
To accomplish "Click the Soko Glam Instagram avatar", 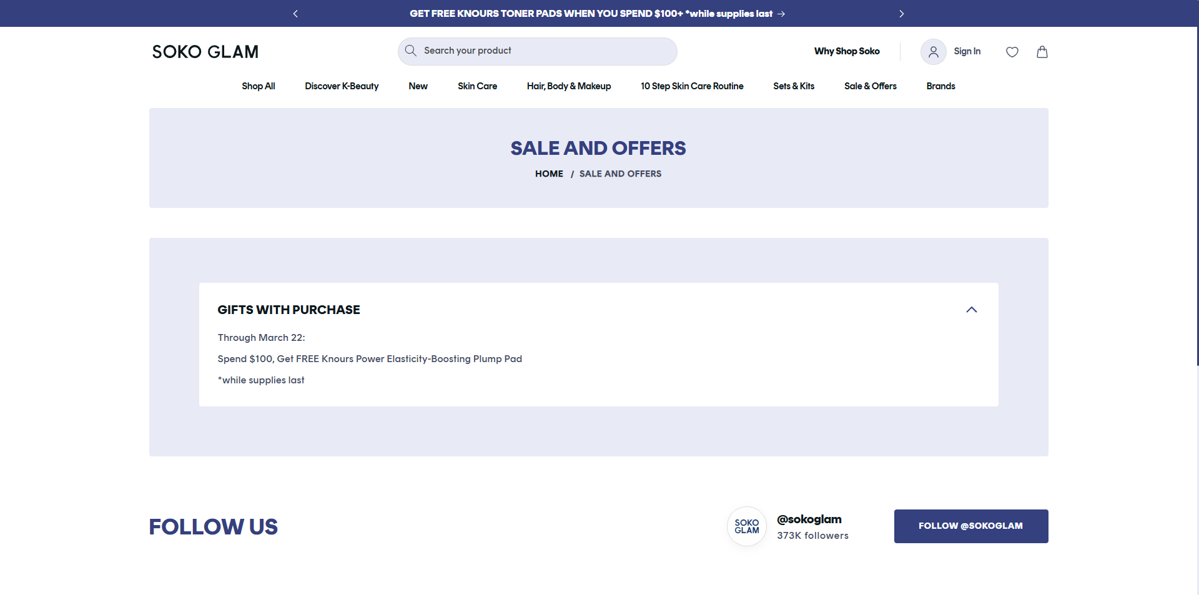I will (x=746, y=526).
